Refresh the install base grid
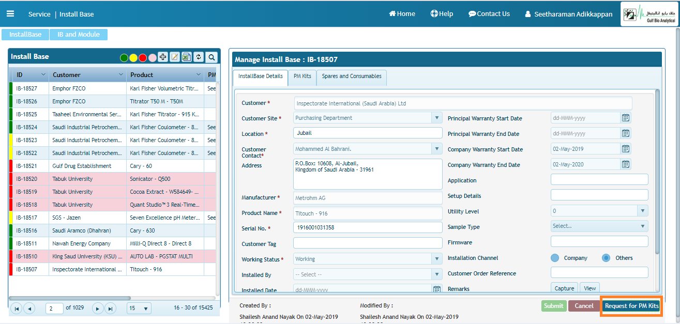680x324 pixels. point(198,57)
